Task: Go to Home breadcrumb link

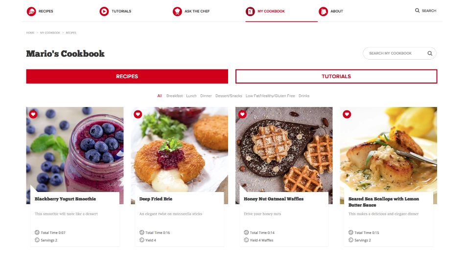Action: tap(30, 33)
